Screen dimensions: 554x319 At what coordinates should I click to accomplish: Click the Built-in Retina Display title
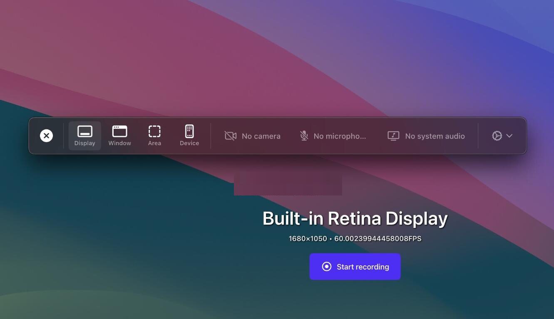click(x=355, y=218)
